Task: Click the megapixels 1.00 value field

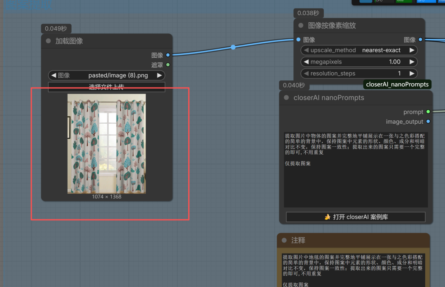Action: [x=359, y=62]
